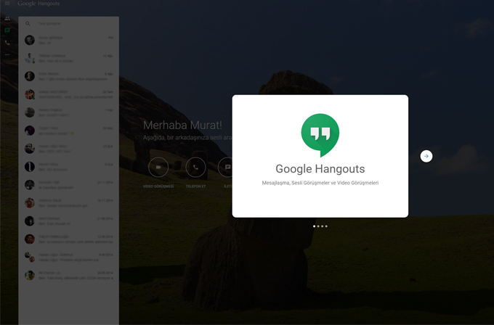
Task: Open the conversation dated 1 Haz
Action: coord(69,112)
